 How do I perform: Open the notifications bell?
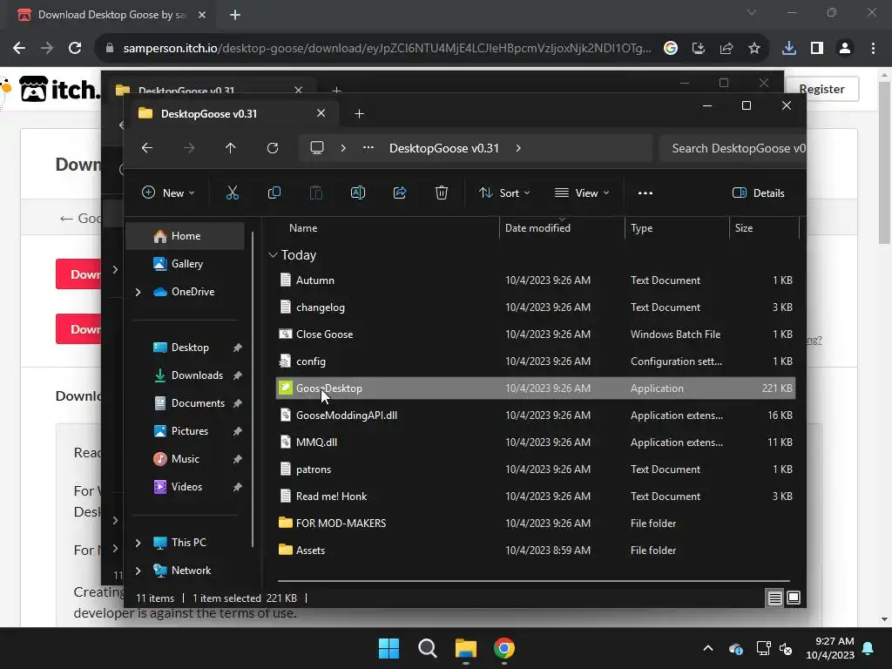click(x=868, y=648)
